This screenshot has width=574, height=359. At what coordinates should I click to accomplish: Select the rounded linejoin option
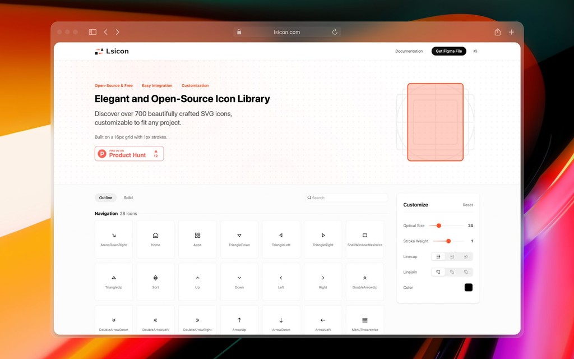tap(452, 271)
